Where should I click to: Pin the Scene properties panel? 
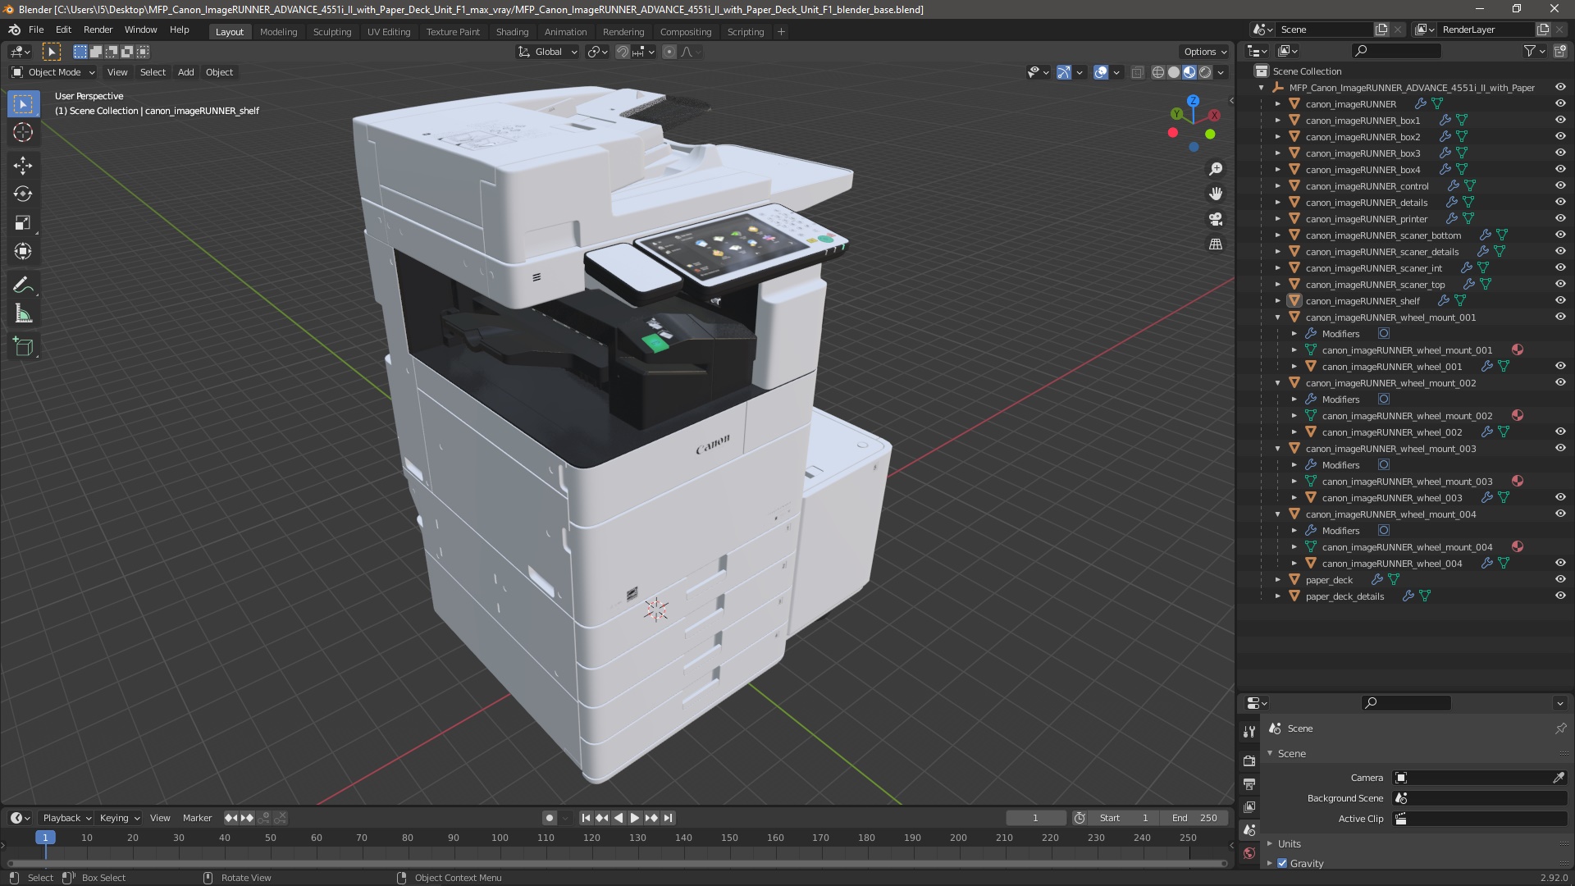1560,728
